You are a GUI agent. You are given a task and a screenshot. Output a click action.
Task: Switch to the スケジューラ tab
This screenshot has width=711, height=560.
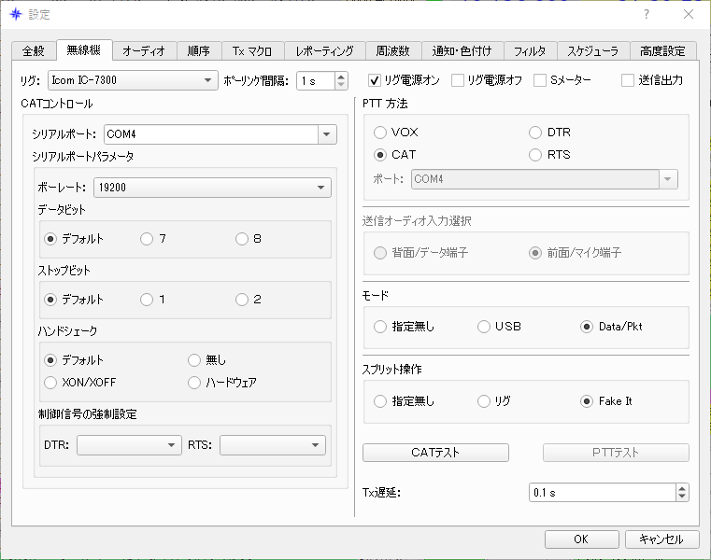593,50
